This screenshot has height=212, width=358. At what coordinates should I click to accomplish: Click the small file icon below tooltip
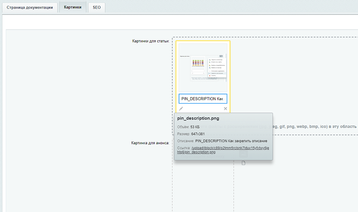click(243, 163)
